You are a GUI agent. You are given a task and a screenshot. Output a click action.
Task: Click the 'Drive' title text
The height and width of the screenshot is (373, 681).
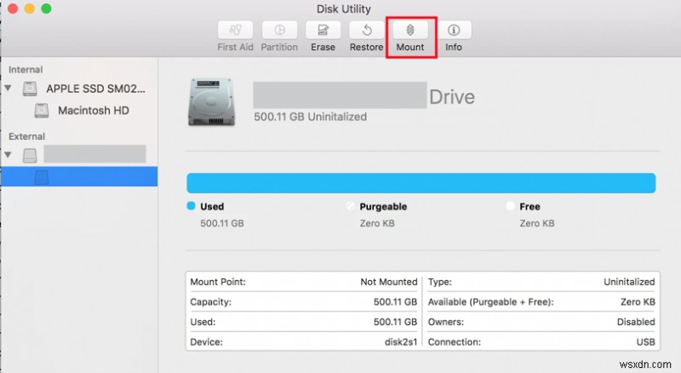452,97
